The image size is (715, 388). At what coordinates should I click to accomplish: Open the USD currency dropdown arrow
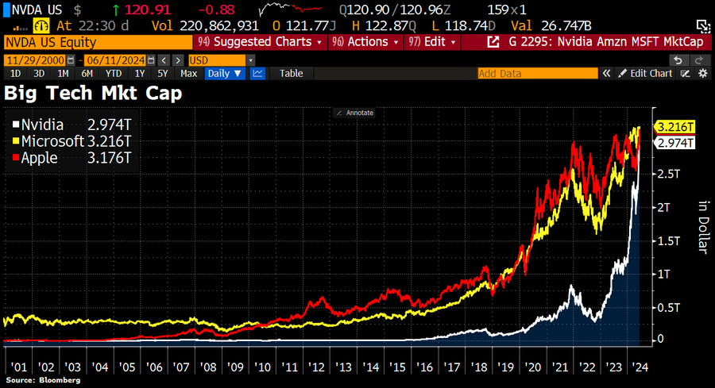pyautogui.click(x=250, y=60)
